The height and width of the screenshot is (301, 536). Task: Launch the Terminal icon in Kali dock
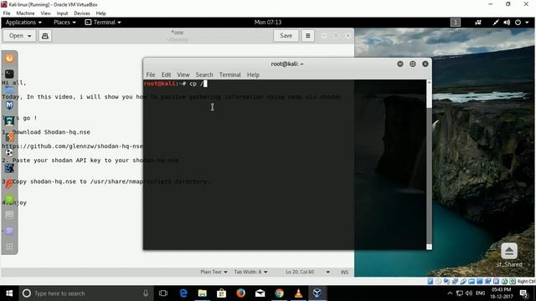[x=9, y=74]
